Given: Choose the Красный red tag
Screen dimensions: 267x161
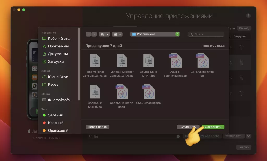Looking at the screenshot, I should click(x=53, y=123).
